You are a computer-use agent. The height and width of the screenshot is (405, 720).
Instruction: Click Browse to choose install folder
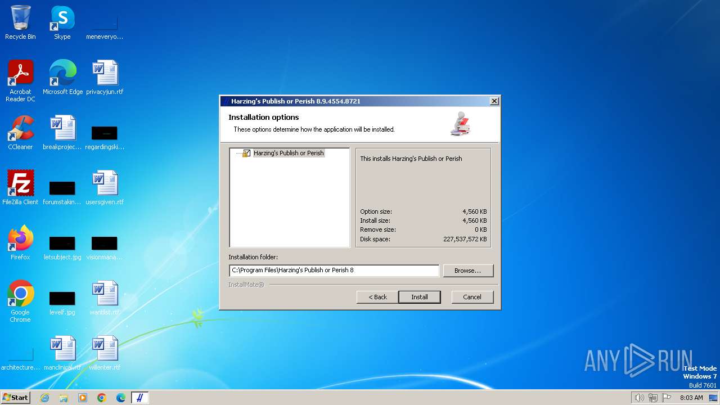468,271
